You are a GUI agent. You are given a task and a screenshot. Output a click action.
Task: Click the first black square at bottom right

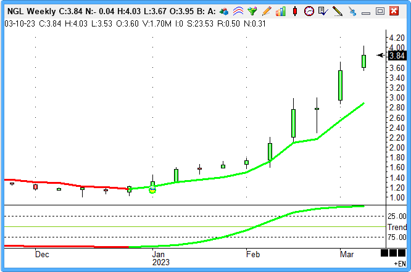[385, 253]
